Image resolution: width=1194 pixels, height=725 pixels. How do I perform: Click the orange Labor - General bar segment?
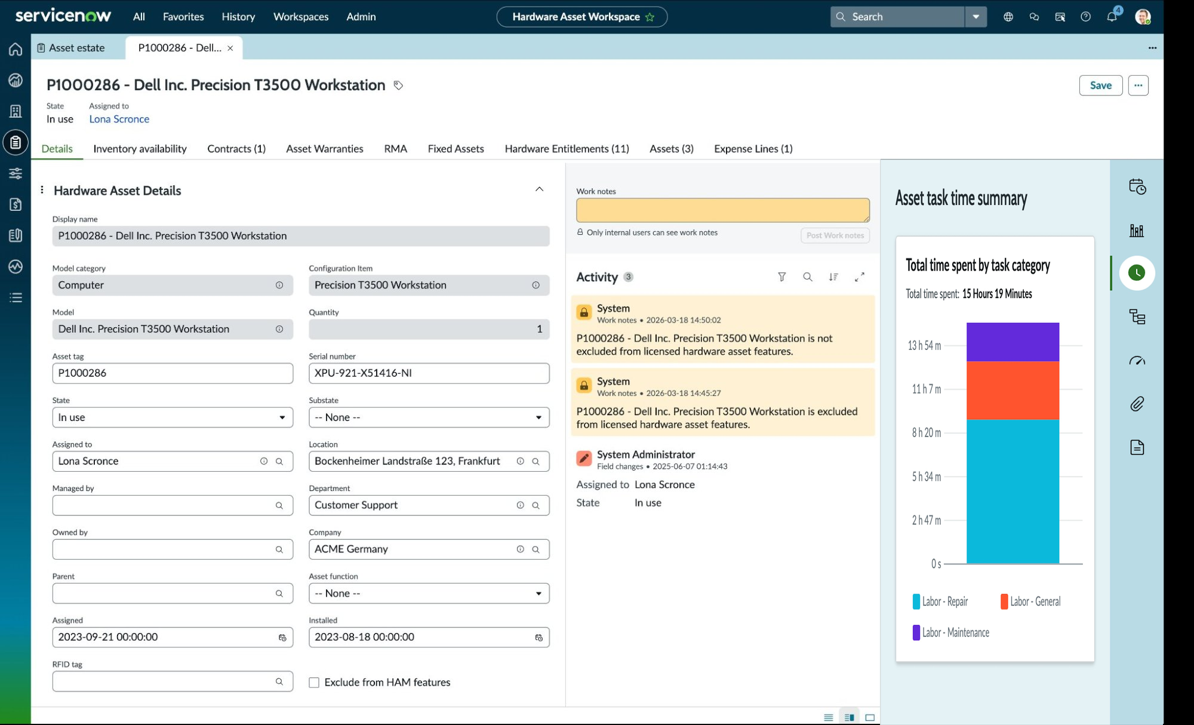coord(1013,391)
